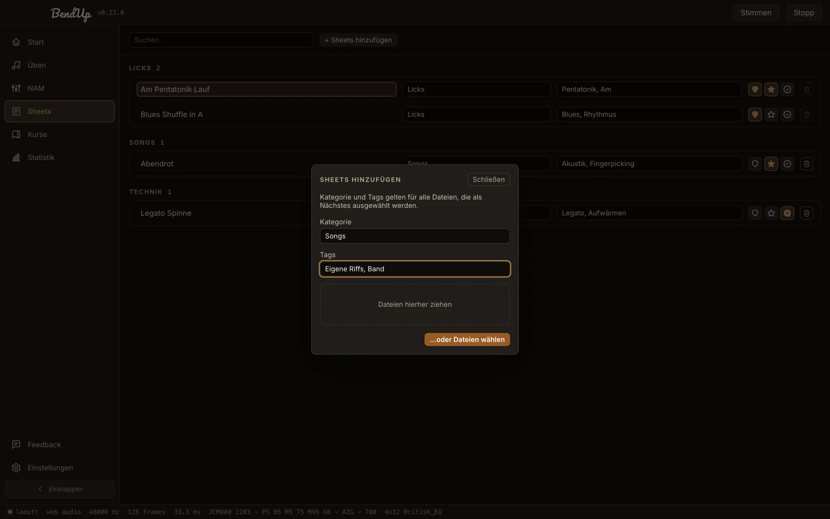Image resolution: width=830 pixels, height=519 pixels.
Task: Click the trash icon for Legato Spinne
Action: tap(806, 213)
